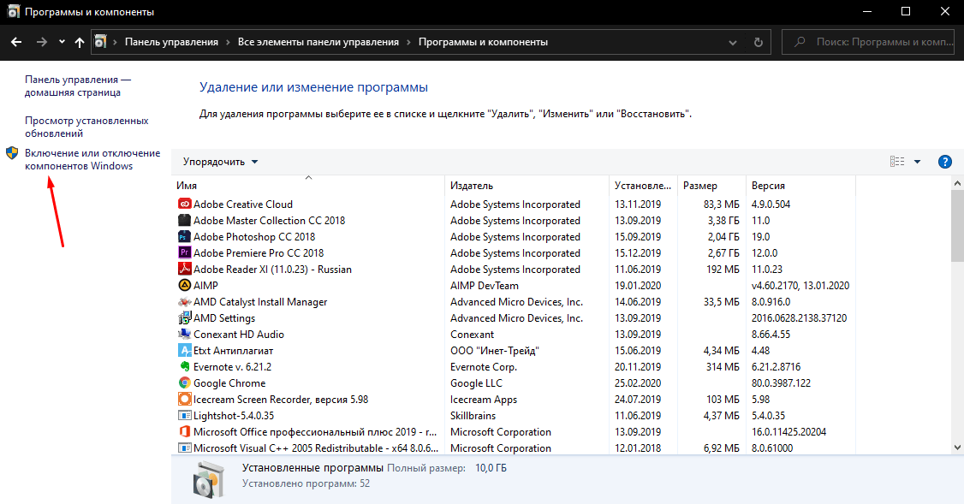
Task: Click the AMD Catalyst Install Manager icon
Action: coord(184,302)
